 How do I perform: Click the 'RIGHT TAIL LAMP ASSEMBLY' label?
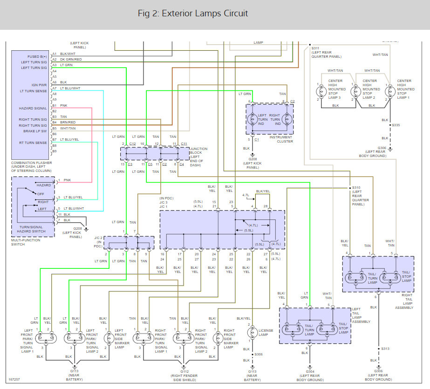(404, 301)
